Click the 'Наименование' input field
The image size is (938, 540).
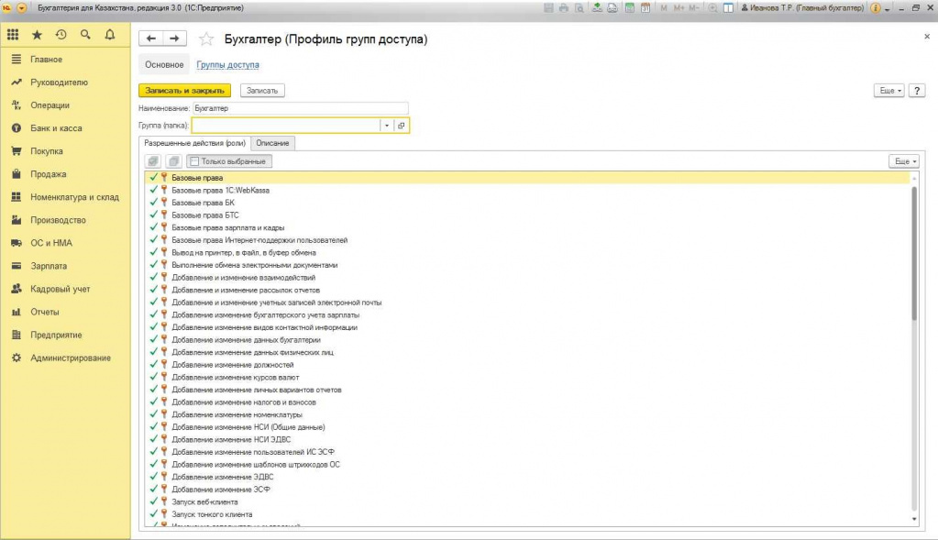301,108
